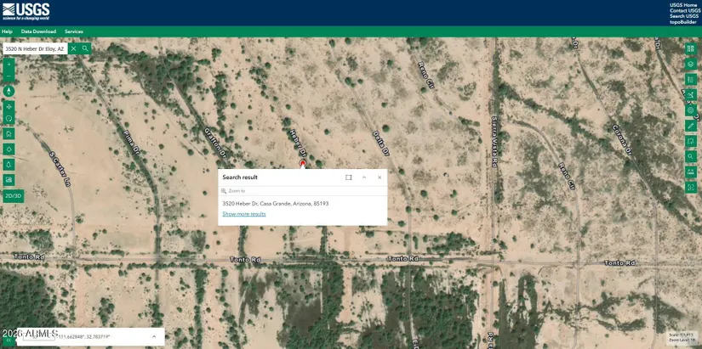The width and height of the screenshot is (702, 349).
Task: Go to the default home extent
Action: tap(9, 134)
